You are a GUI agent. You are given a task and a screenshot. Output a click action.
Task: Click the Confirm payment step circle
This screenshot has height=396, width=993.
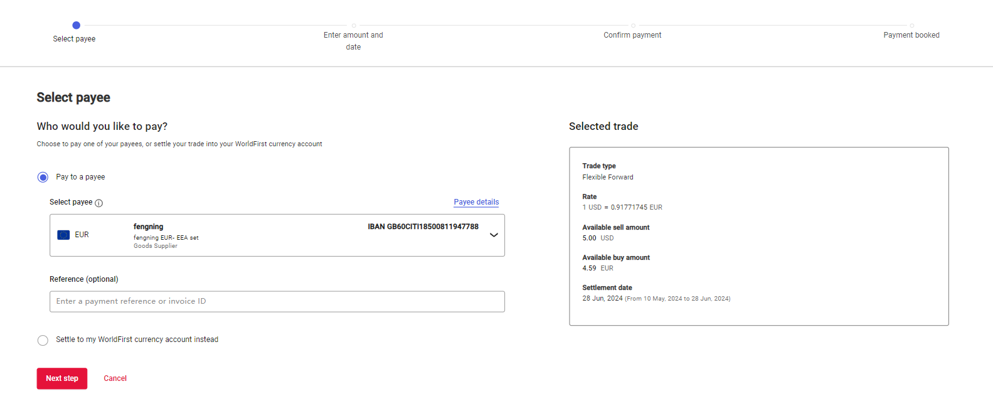(633, 26)
